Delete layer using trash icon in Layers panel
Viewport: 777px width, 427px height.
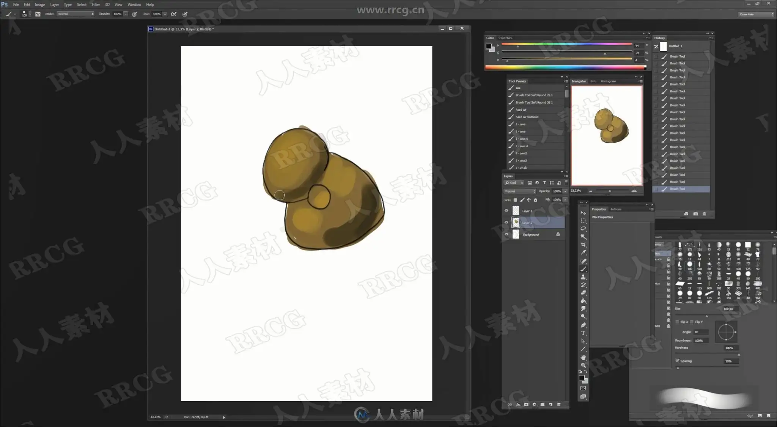(559, 405)
